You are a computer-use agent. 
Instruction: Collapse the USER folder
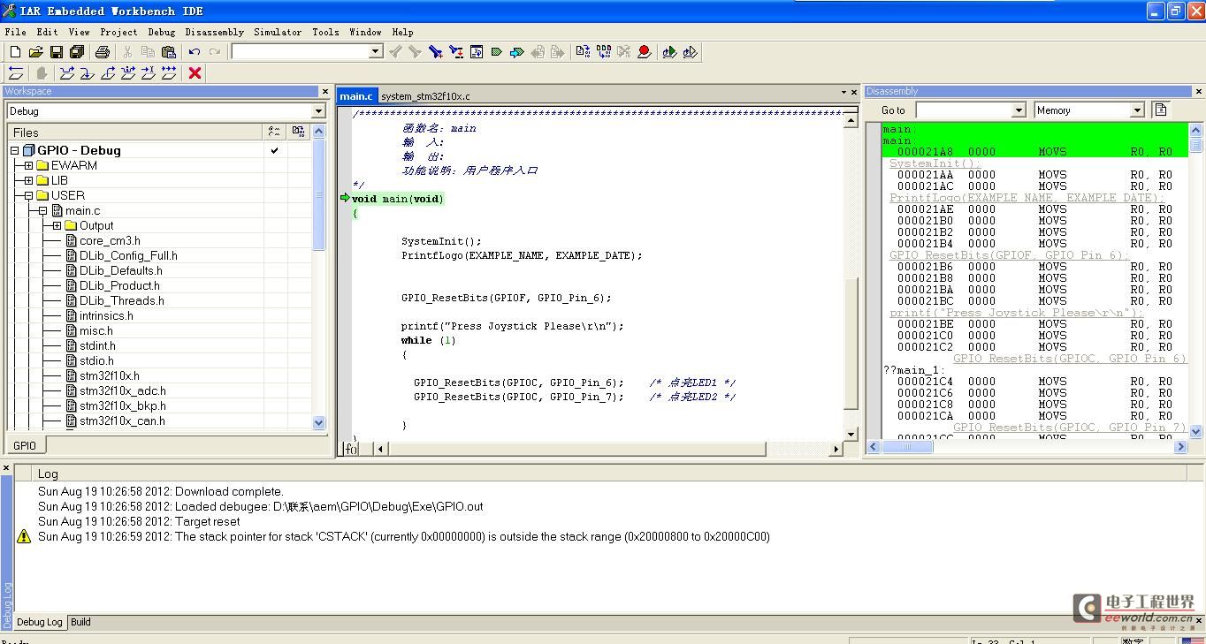[29, 195]
